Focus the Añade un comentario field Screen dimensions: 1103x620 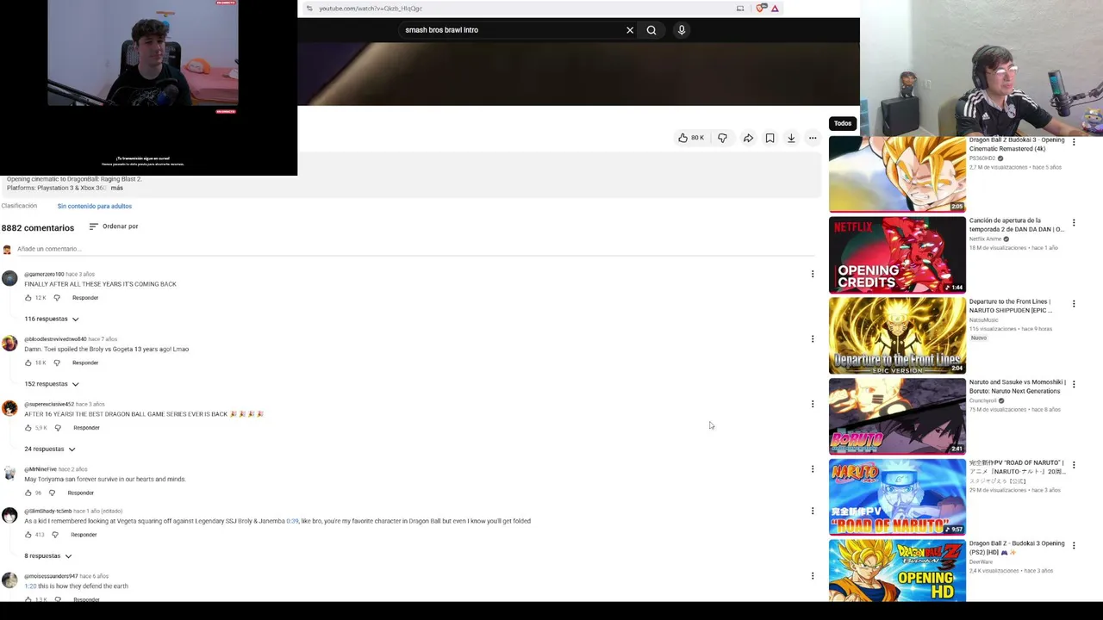415,249
